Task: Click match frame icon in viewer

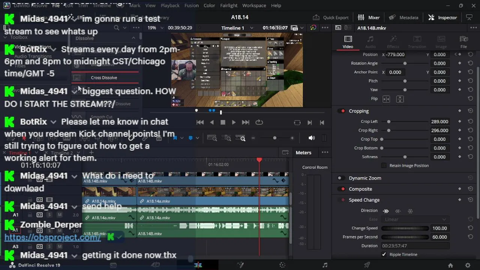Action: pyautogui.click(x=297, y=122)
